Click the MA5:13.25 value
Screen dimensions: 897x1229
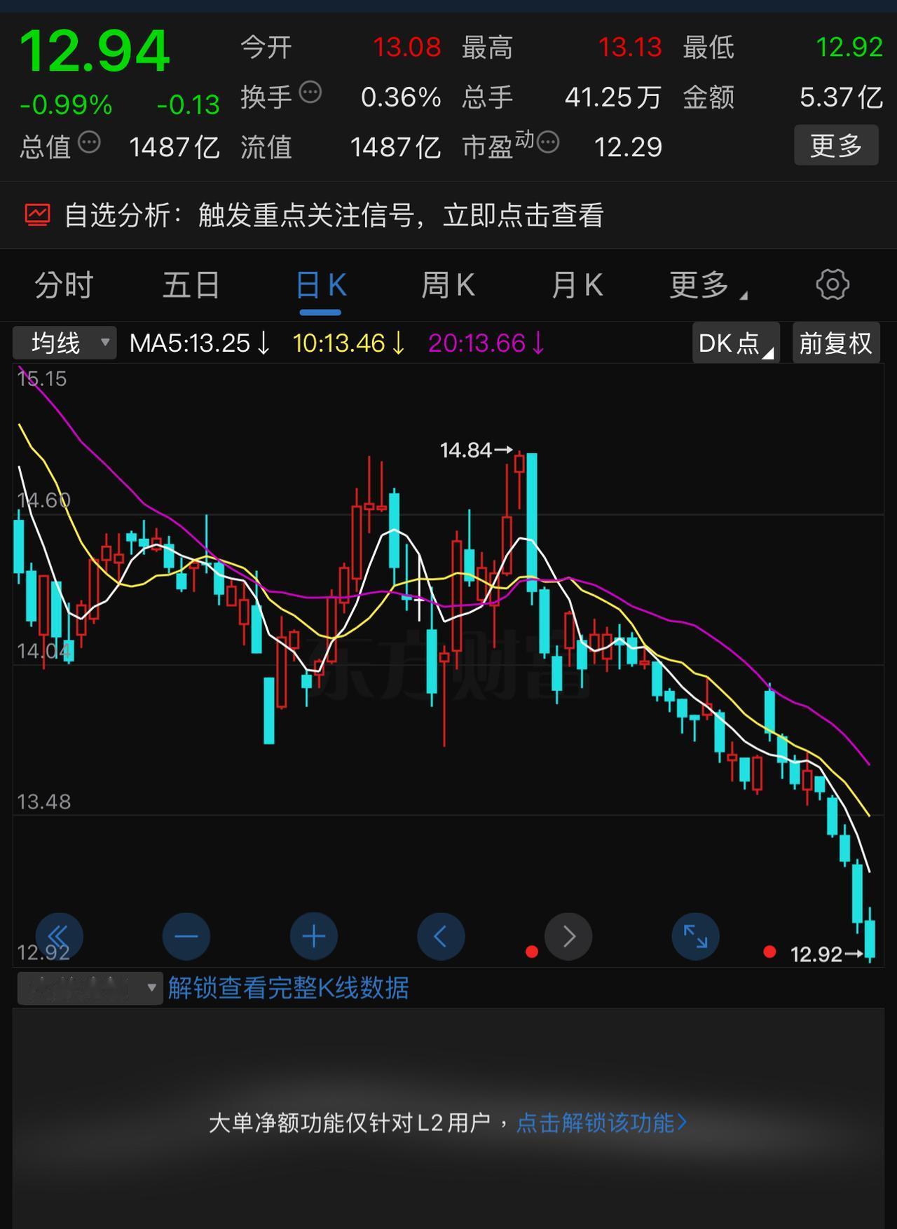[200, 343]
